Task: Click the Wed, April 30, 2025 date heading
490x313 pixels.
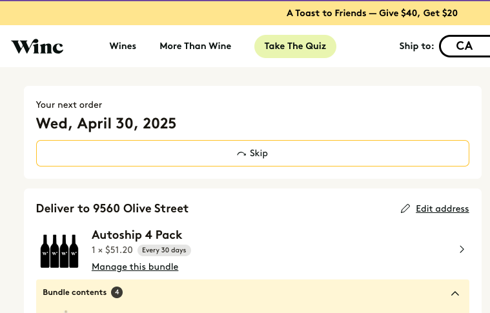Action: click(x=107, y=123)
